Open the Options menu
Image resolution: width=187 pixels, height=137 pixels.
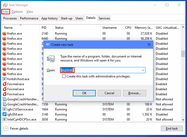tap(17, 12)
